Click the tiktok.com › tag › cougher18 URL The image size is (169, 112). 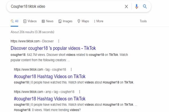[40, 69]
